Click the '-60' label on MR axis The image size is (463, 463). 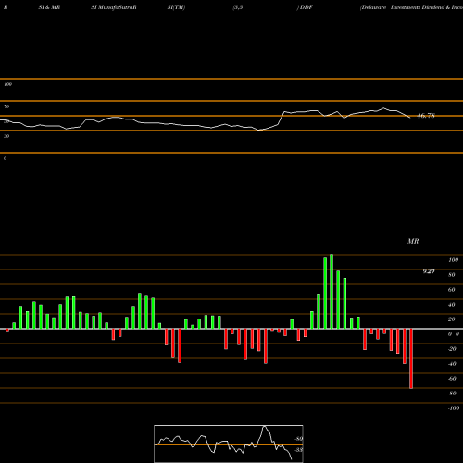click(452, 379)
